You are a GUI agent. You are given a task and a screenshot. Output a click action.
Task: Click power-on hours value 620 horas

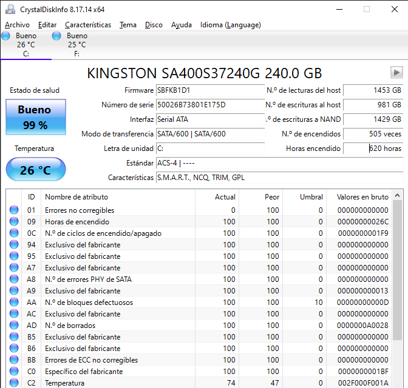[373, 149]
